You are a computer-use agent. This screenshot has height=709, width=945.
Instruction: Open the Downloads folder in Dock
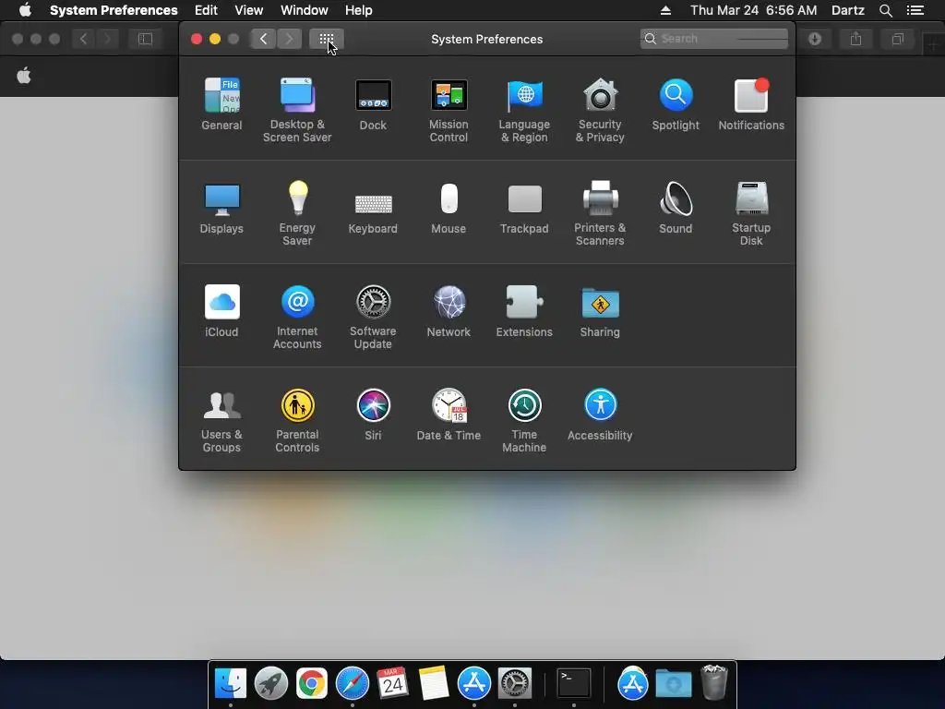(x=674, y=683)
